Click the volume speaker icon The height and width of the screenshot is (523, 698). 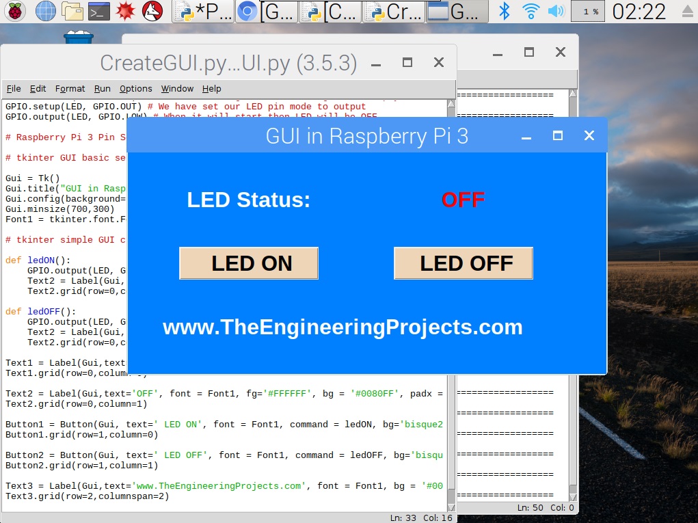(x=556, y=11)
